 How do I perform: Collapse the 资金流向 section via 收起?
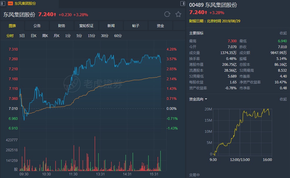click(x=283, y=99)
